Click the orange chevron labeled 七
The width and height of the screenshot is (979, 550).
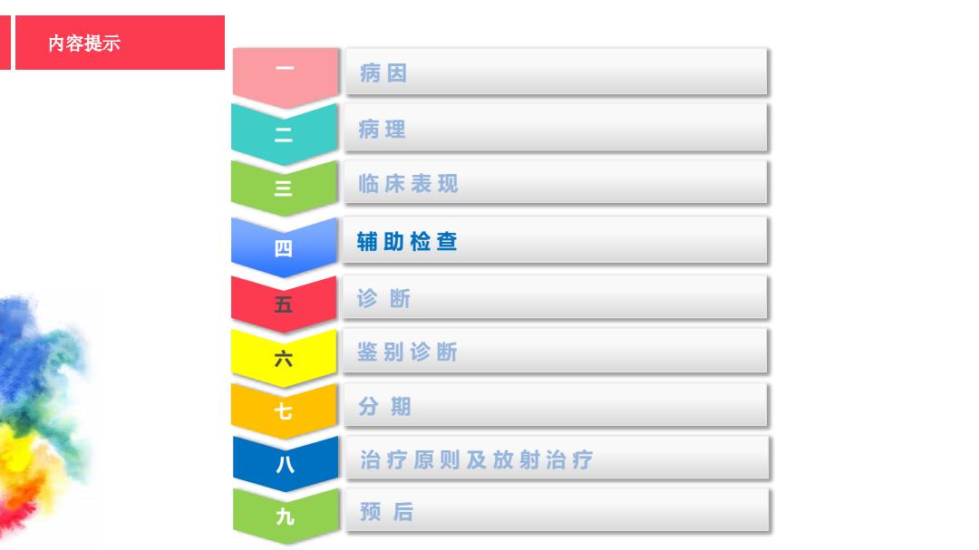tap(284, 410)
